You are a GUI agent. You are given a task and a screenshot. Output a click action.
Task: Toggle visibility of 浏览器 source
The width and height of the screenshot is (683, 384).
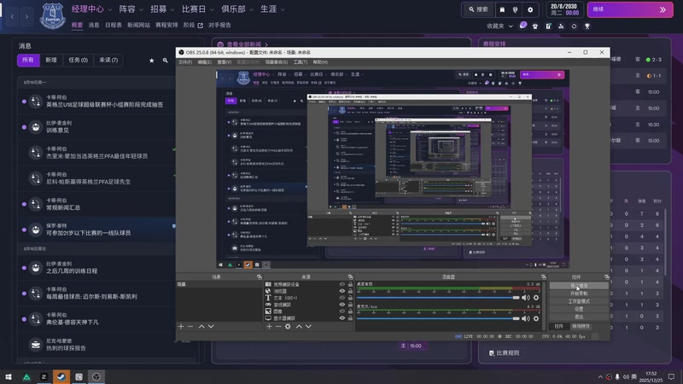click(x=342, y=291)
